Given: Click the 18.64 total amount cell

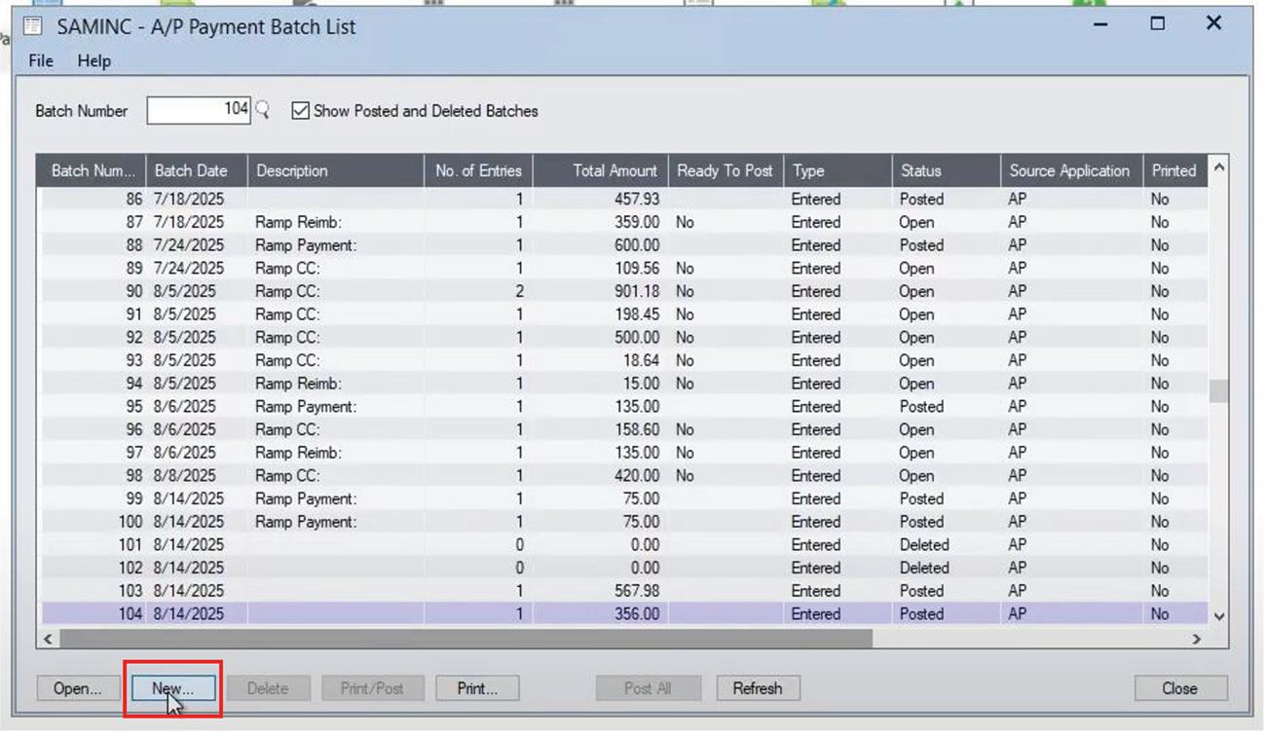Looking at the screenshot, I should coord(600,360).
